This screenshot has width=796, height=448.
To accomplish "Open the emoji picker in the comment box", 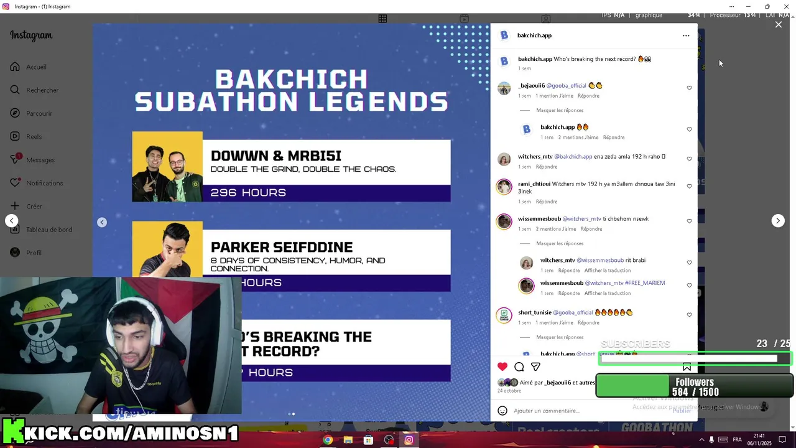I will tap(502, 411).
